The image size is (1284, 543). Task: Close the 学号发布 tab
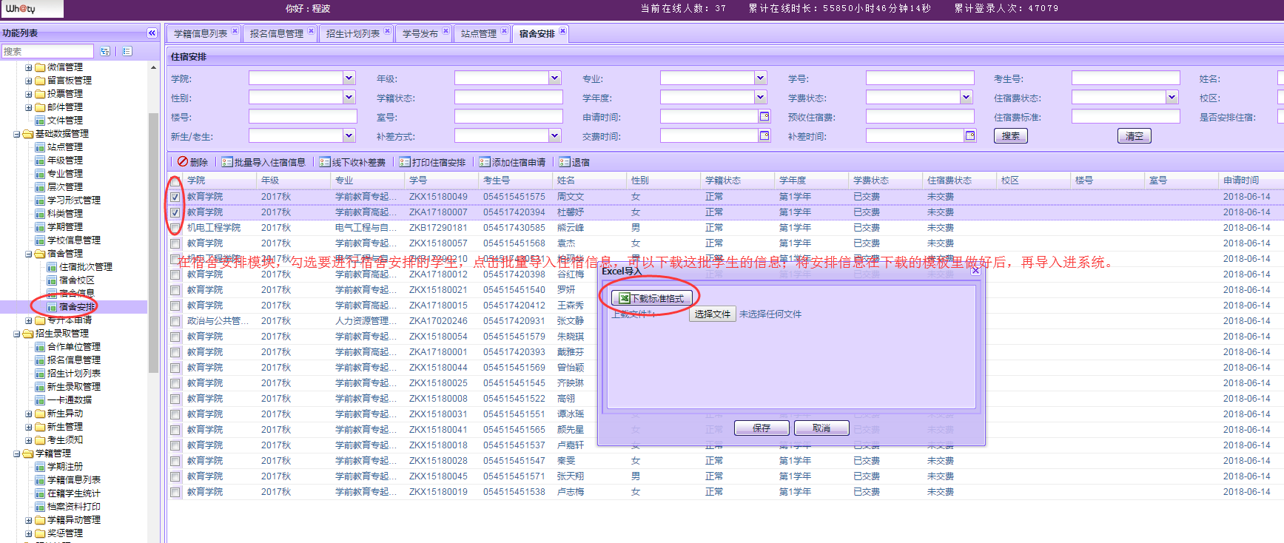(446, 31)
